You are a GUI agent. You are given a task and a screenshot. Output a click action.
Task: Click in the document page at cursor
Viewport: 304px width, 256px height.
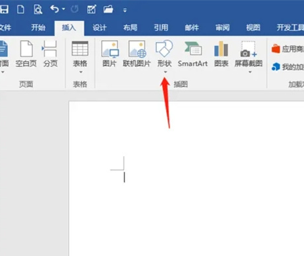[124, 177]
